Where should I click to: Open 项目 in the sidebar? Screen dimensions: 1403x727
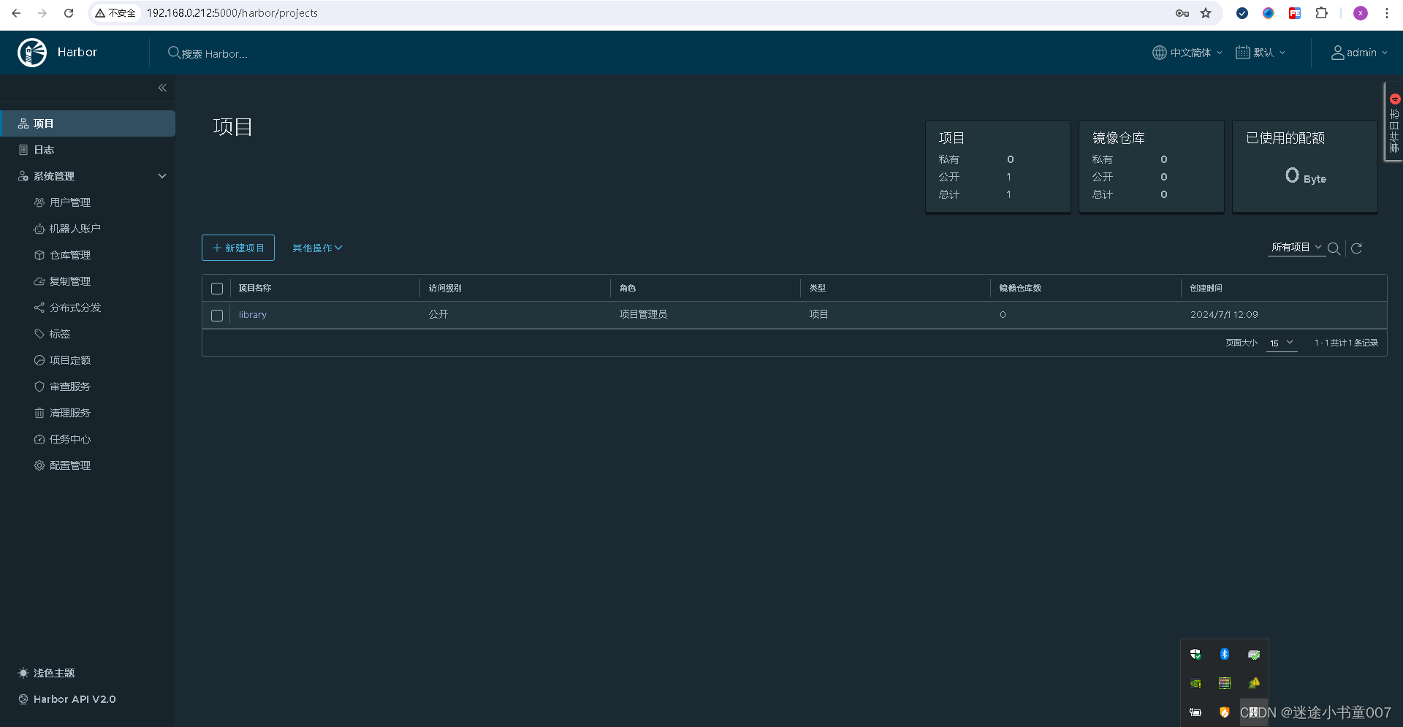tap(88, 123)
